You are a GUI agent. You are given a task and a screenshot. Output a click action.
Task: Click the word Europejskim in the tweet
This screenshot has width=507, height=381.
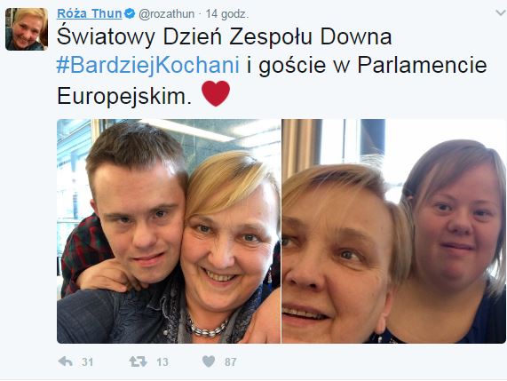pos(122,96)
